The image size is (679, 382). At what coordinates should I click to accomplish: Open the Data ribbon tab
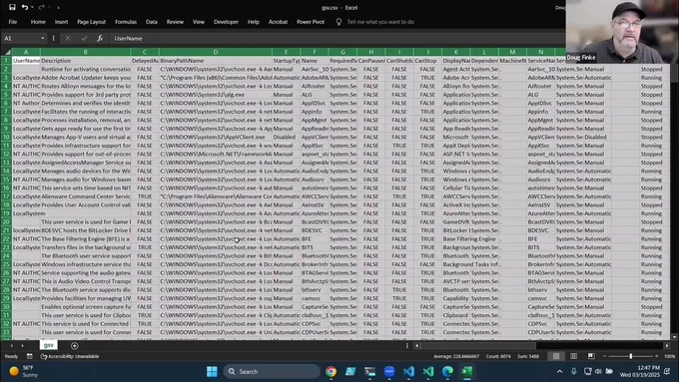(152, 22)
